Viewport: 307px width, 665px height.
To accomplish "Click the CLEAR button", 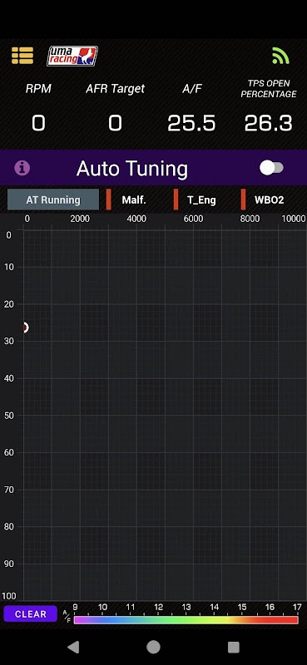I will (x=31, y=613).
